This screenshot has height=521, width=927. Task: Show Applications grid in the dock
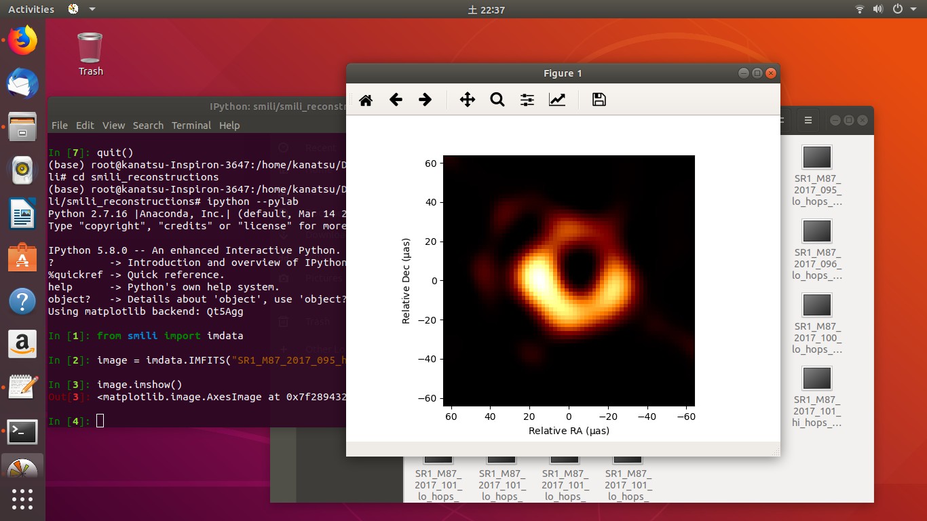[x=22, y=499]
